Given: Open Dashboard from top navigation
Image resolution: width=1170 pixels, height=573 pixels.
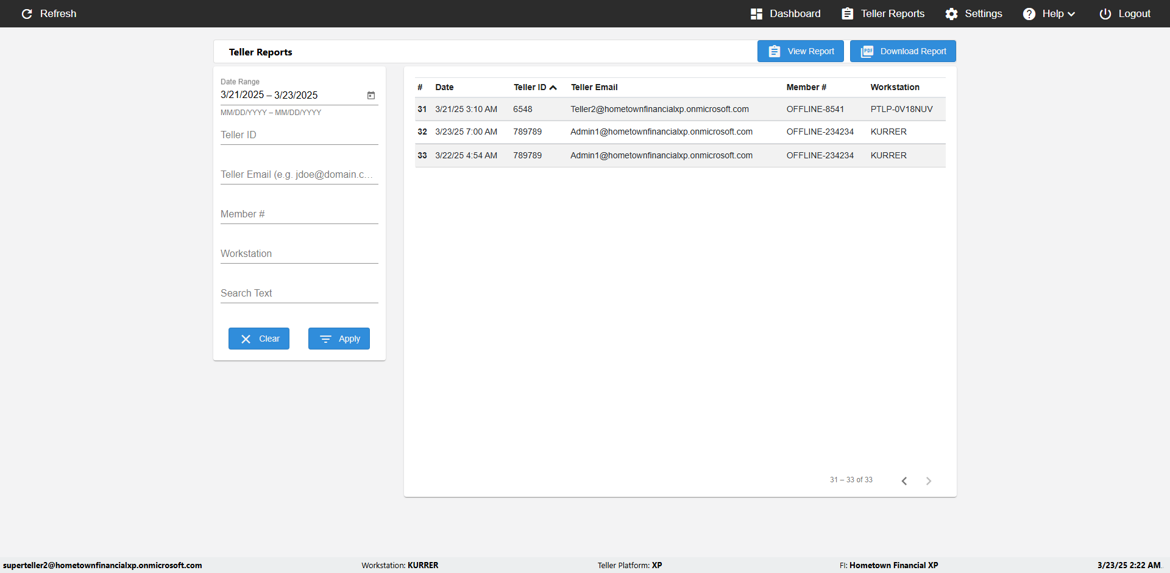Looking at the screenshot, I should (785, 13).
